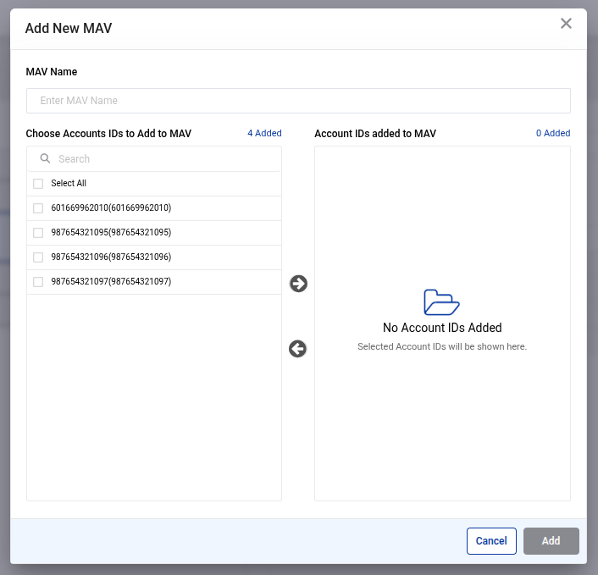Close the Add New MAV dialog

point(566,24)
